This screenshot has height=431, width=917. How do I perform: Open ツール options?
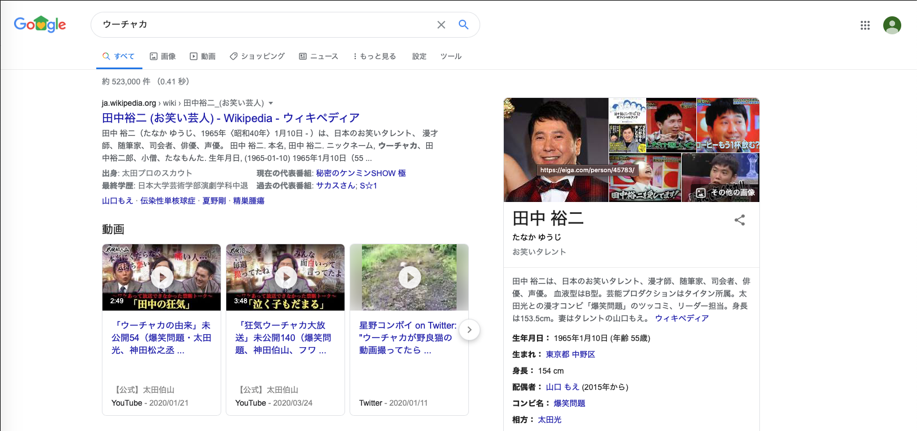pos(451,56)
